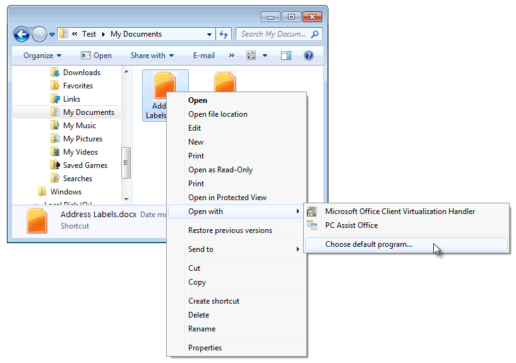Viewport: 516px width, 363px height.
Task: Select Windows folder in navigation pane
Action: point(66,192)
